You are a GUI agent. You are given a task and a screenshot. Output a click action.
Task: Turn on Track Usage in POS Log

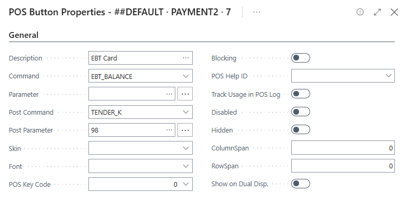click(301, 94)
